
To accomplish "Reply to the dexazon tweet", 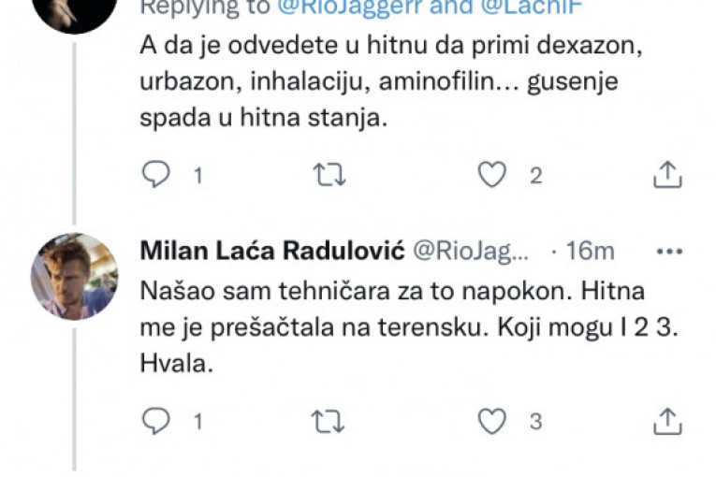I will click(x=155, y=174).
